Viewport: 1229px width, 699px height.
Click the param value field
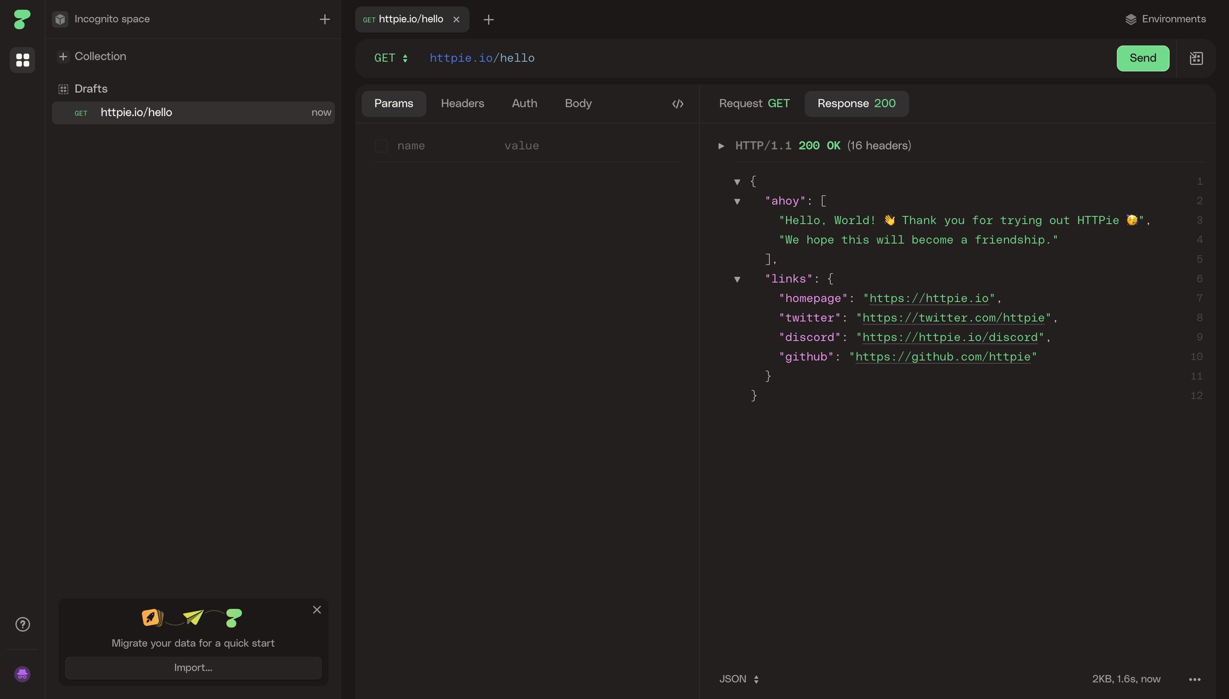(x=521, y=146)
